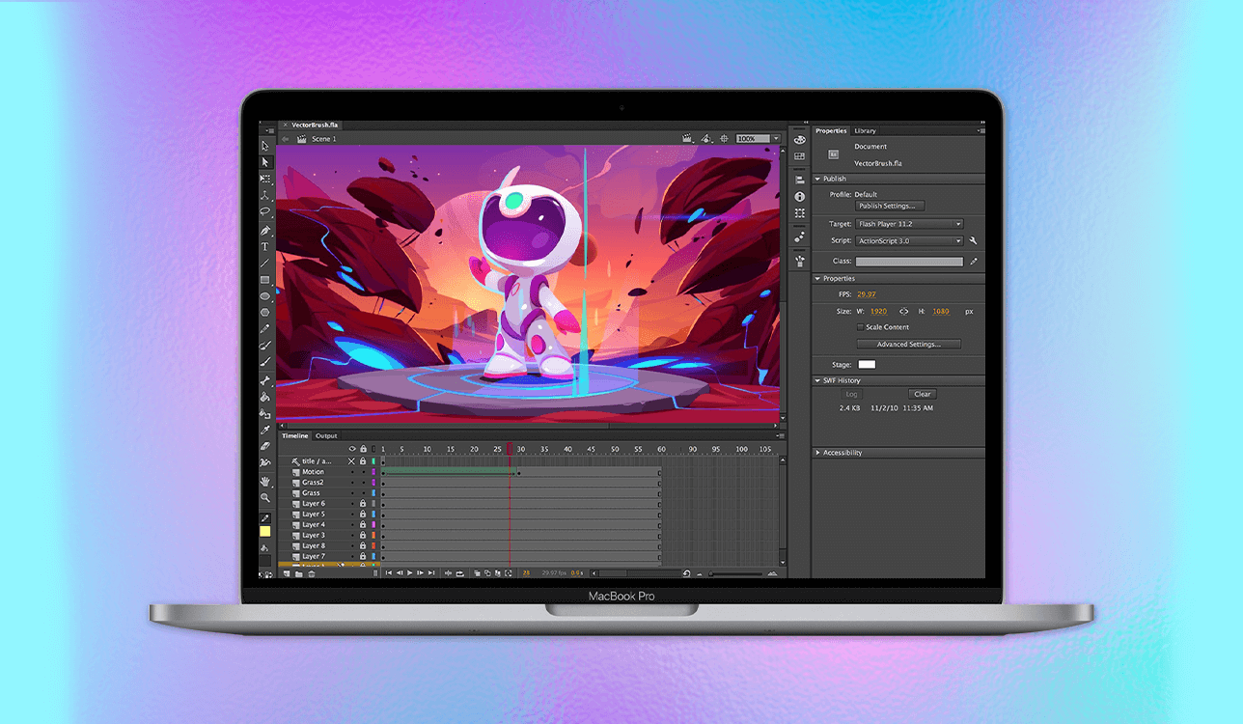Viewport: 1243px width, 724px height.
Task: Select the Timeline tab
Action: [294, 436]
